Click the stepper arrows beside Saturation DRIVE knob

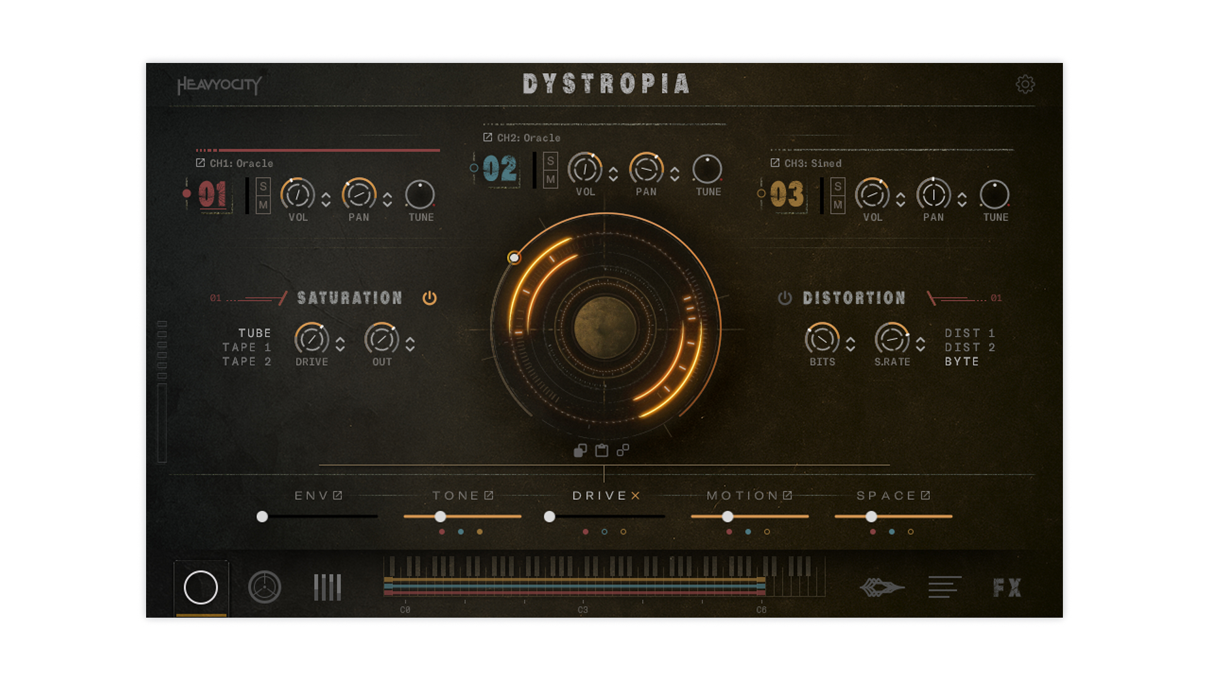click(x=341, y=345)
